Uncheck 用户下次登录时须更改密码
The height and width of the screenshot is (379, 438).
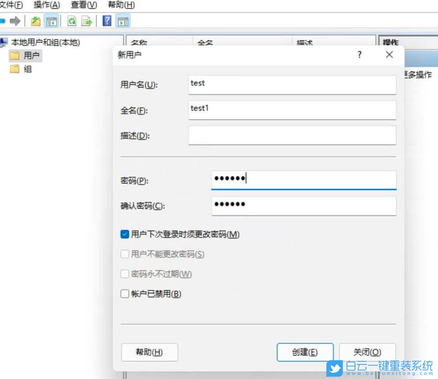pos(125,234)
